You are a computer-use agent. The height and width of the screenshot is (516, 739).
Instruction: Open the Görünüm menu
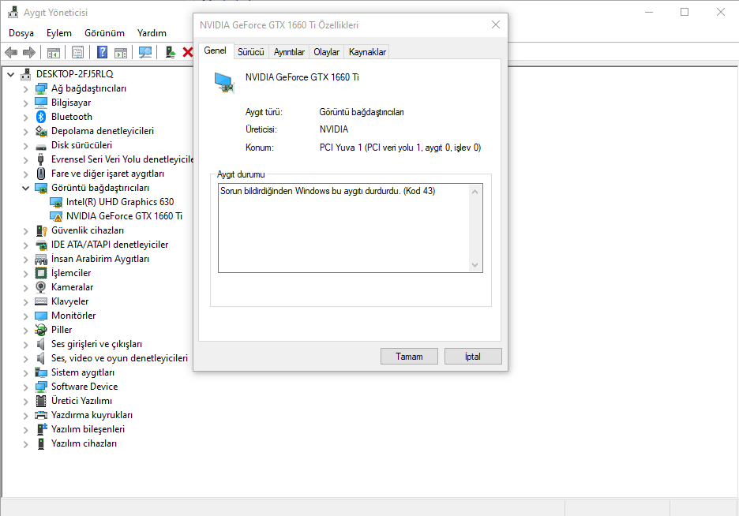(105, 33)
